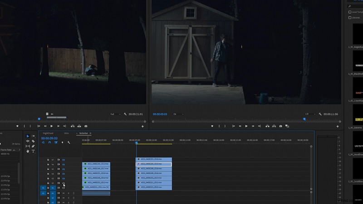The width and height of the screenshot is (363, 204).
Task: Click Mark In in Source monitor
Action: pos(25,126)
